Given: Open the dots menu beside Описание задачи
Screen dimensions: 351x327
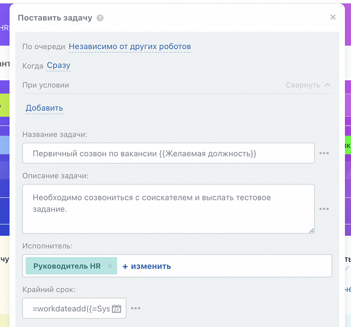Looking at the screenshot, I should (324, 209).
